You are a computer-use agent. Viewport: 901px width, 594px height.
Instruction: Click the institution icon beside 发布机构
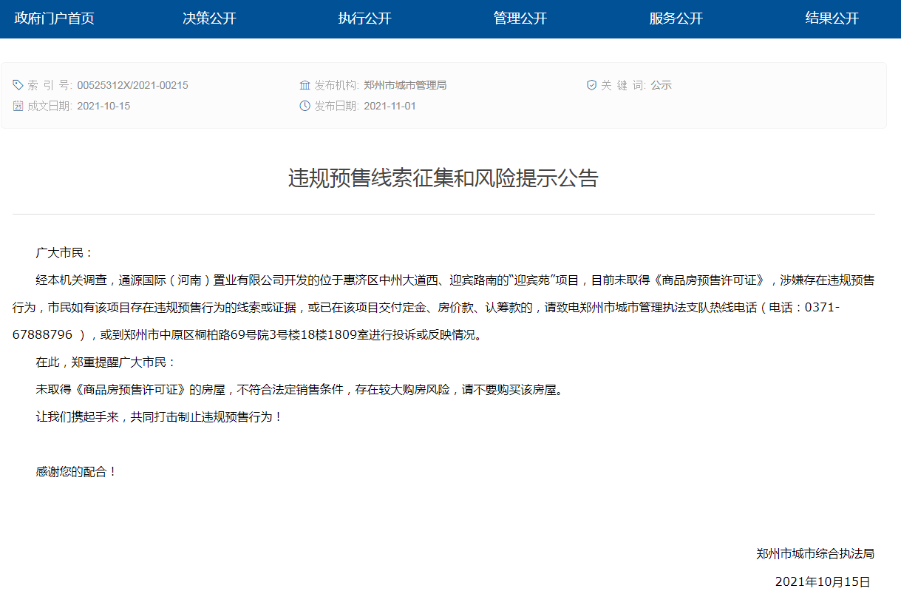305,85
